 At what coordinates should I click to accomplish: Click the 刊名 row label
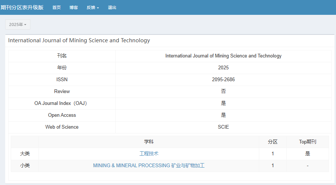click(x=62, y=56)
